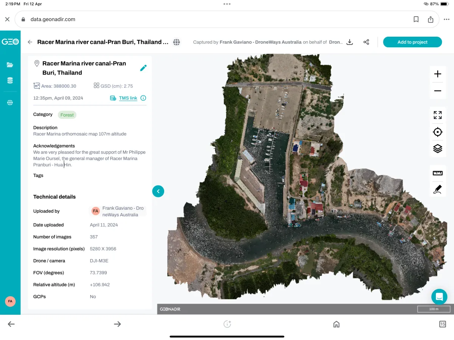Click the edit pencil icon beside dataset title
This screenshot has height=340, width=454.
click(x=143, y=68)
